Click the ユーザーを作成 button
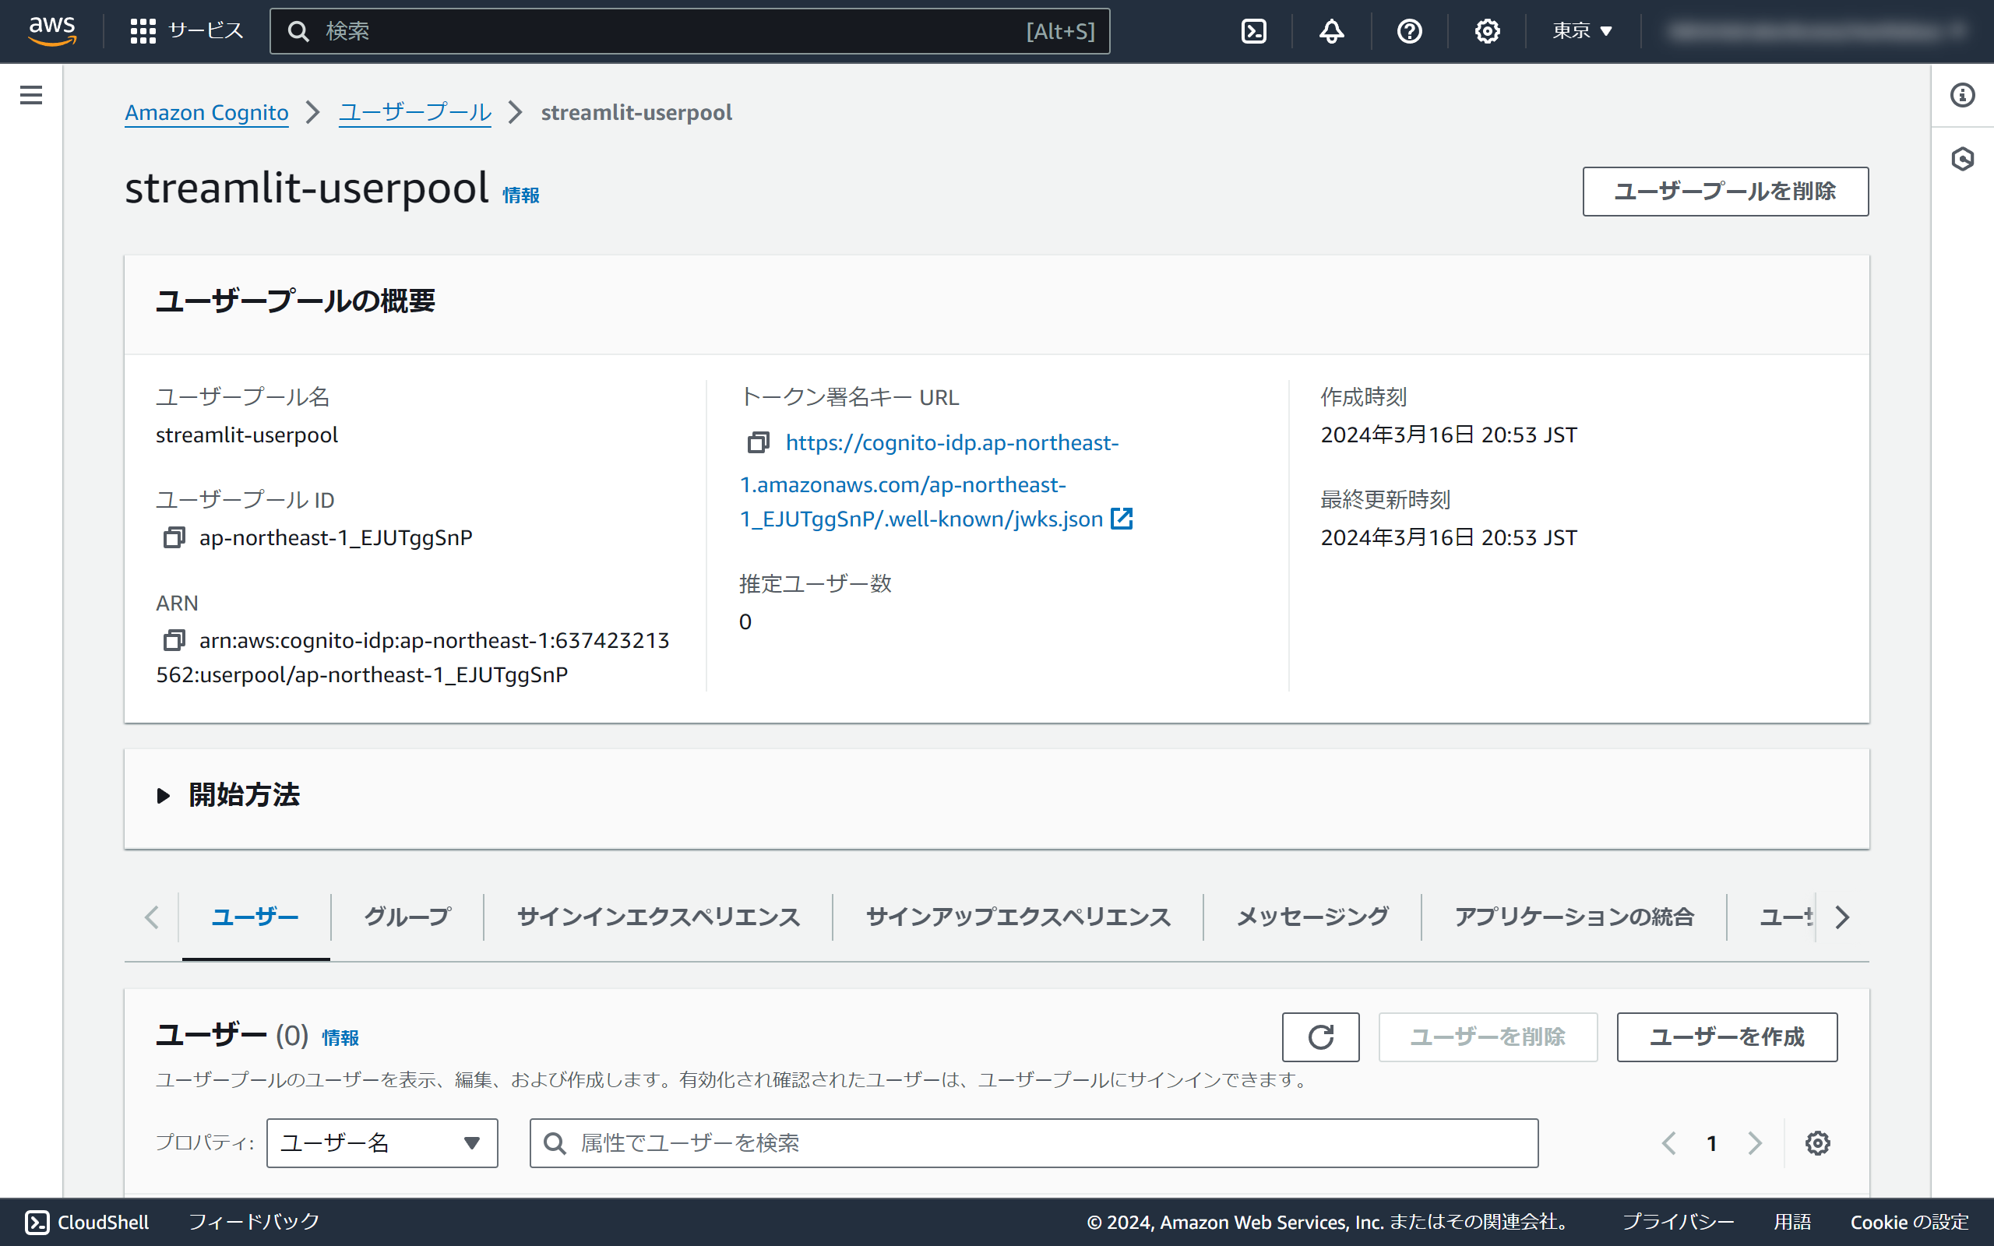Image resolution: width=1994 pixels, height=1246 pixels. pyautogui.click(x=1726, y=1037)
